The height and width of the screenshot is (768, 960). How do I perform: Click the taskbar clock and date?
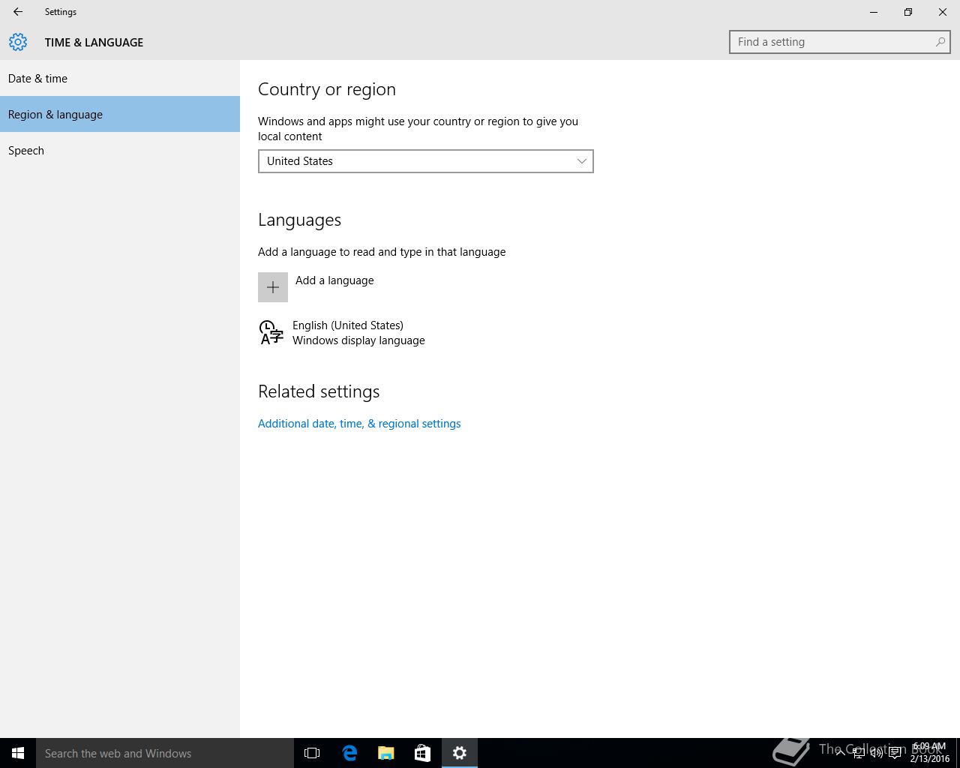pyautogui.click(x=930, y=753)
